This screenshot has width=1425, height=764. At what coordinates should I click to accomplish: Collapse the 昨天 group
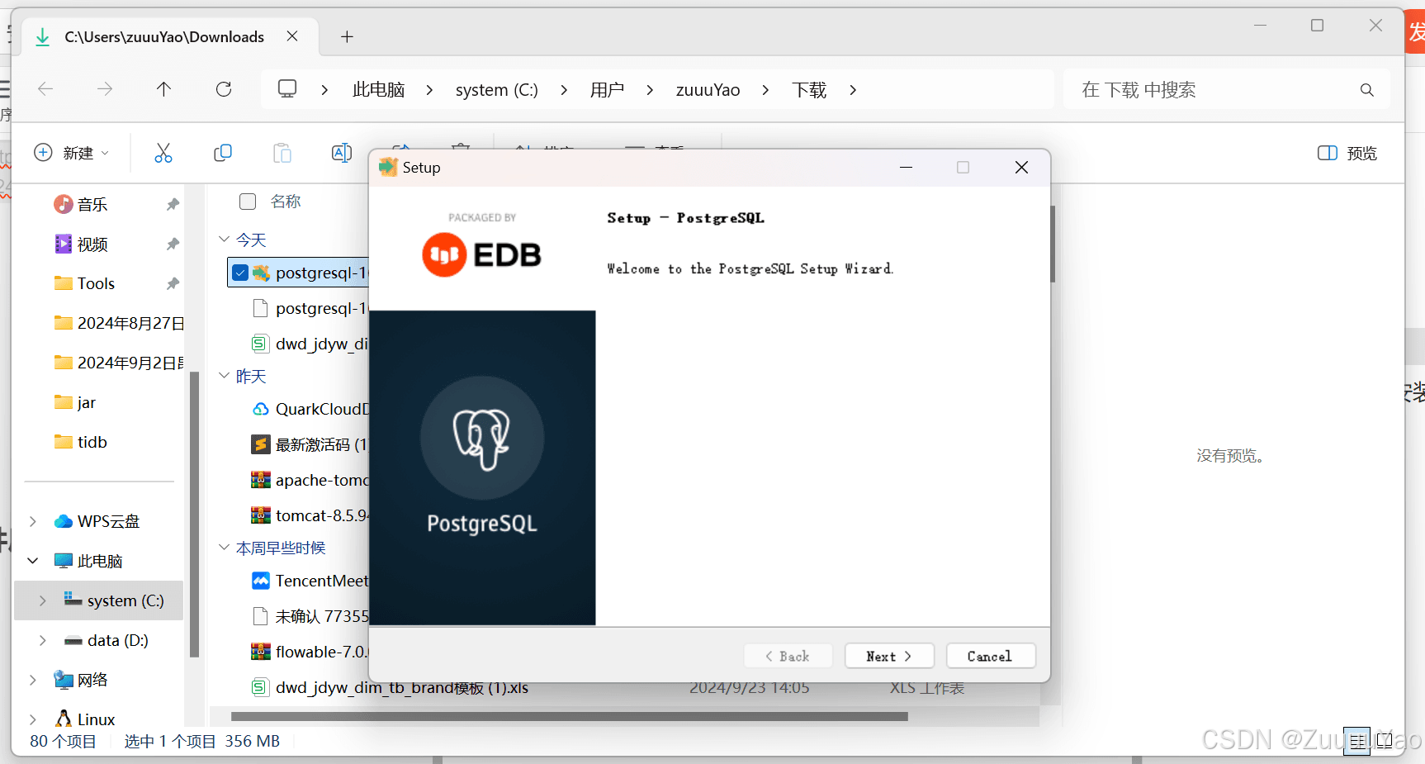(x=224, y=376)
